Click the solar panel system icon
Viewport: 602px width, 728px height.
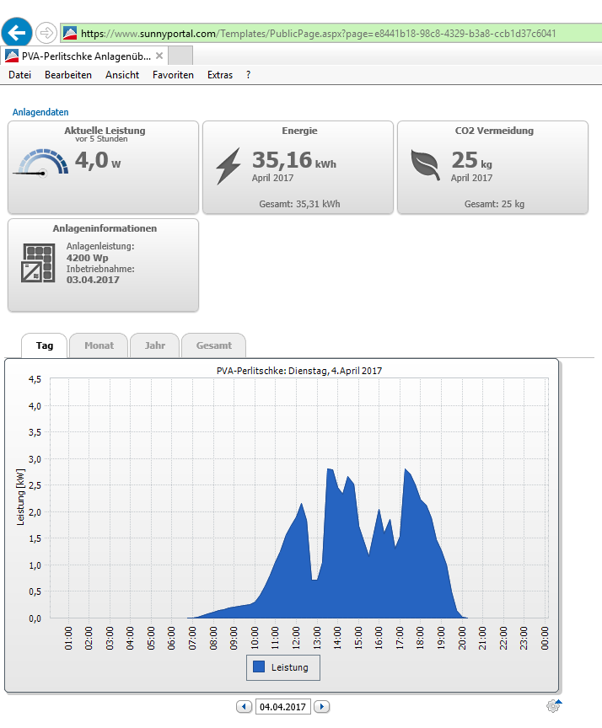point(38,263)
